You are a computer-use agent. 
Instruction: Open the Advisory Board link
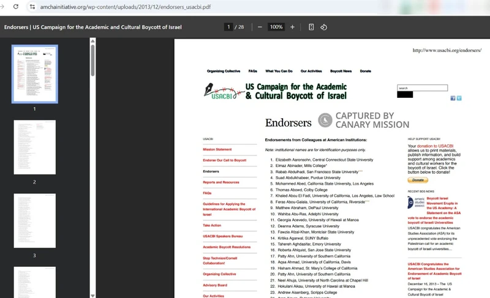pyautogui.click(x=215, y=285)
